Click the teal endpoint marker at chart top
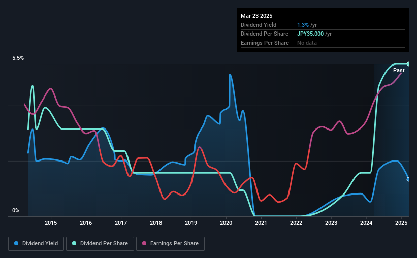 (x=408, y=64)
